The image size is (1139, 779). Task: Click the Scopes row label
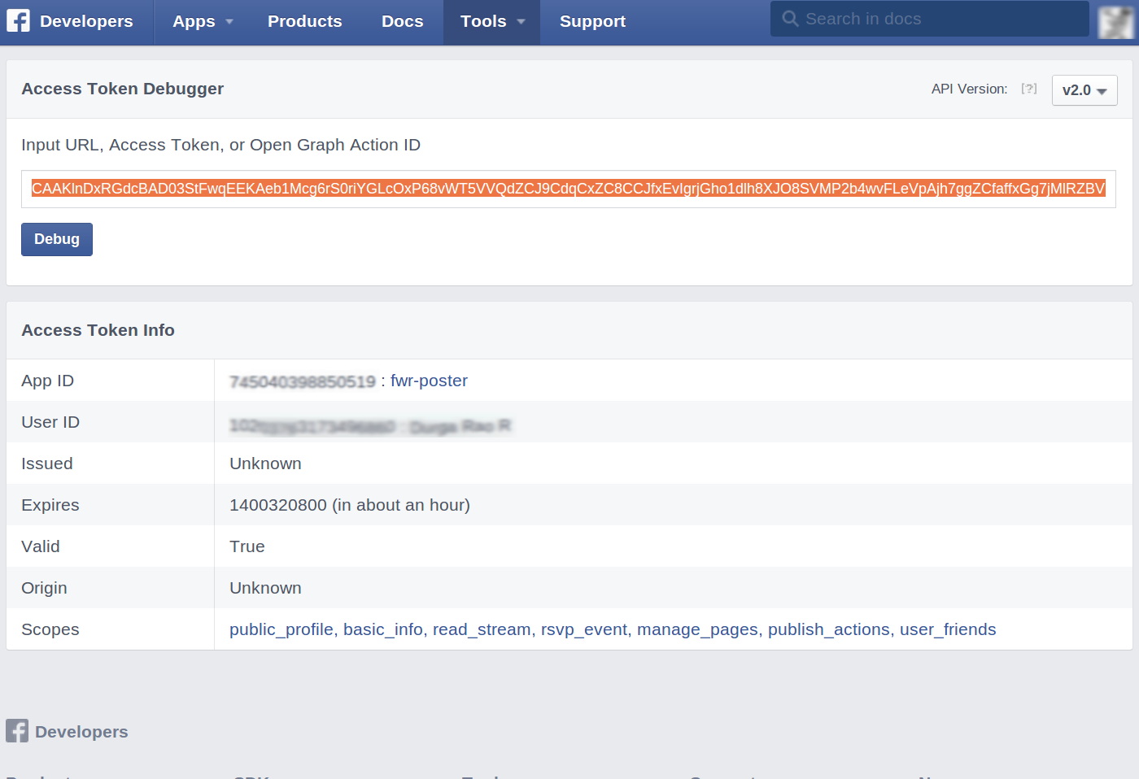(x=50, y=629)
